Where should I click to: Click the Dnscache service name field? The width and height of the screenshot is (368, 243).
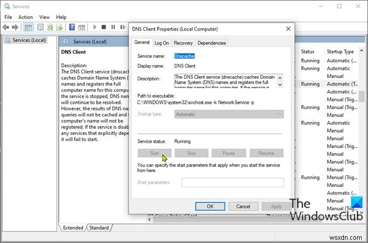coord(184,56)
